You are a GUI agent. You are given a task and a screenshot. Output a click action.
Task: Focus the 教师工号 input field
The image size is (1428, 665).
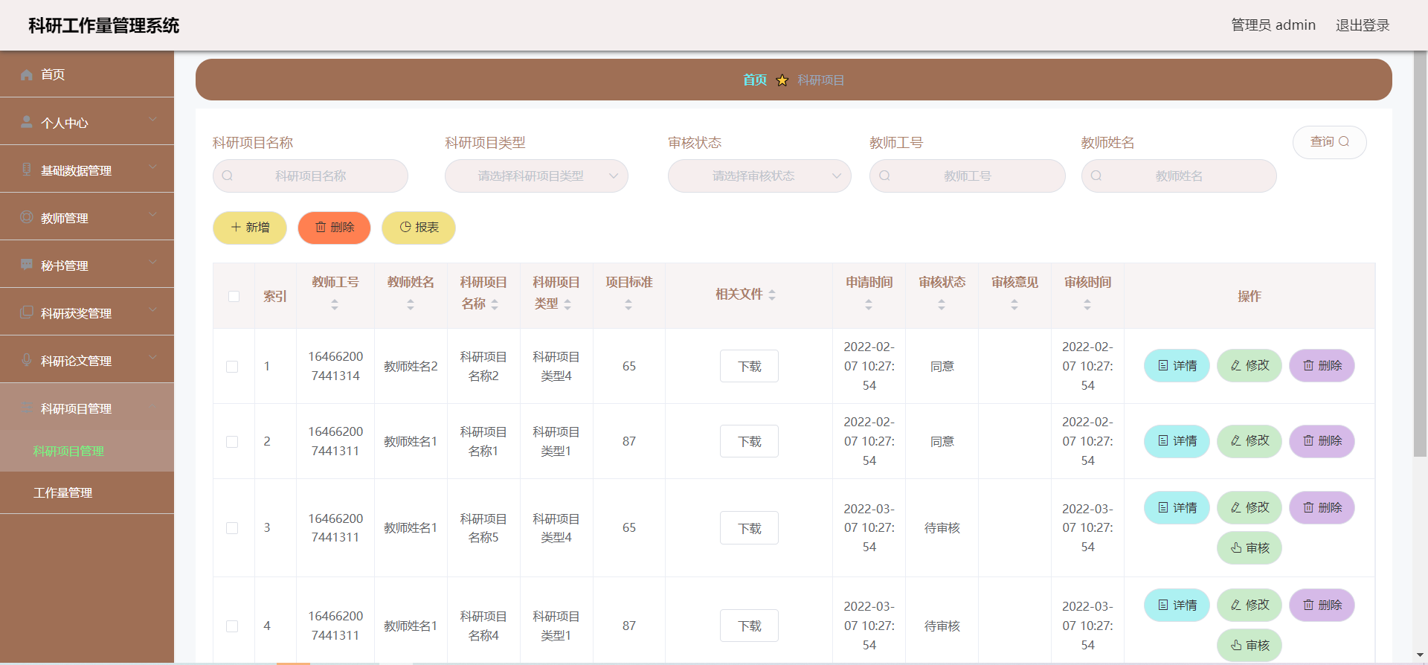pyautogui.click(x=967, y=176)
